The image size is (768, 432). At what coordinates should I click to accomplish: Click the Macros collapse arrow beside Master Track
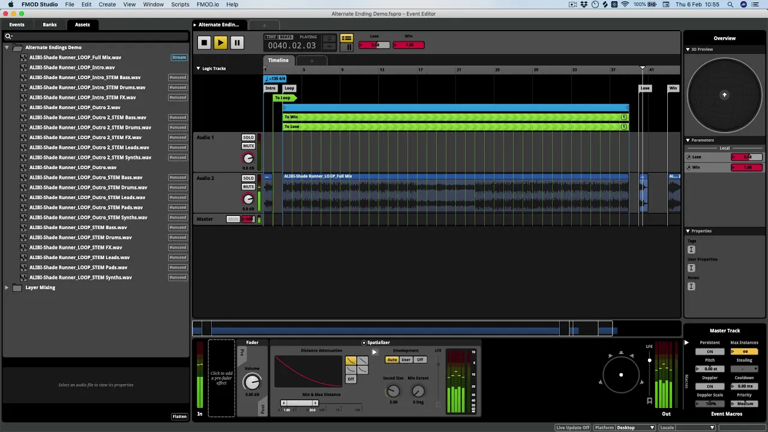tap(686, 343)
